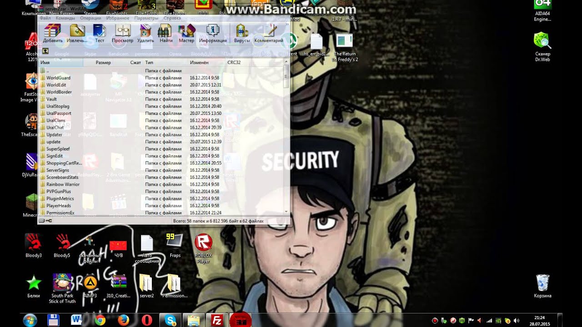Image resolution: width=582 pixels, height=327 pixels.
Task: Sort file list by Тип column
Action: 166,62
